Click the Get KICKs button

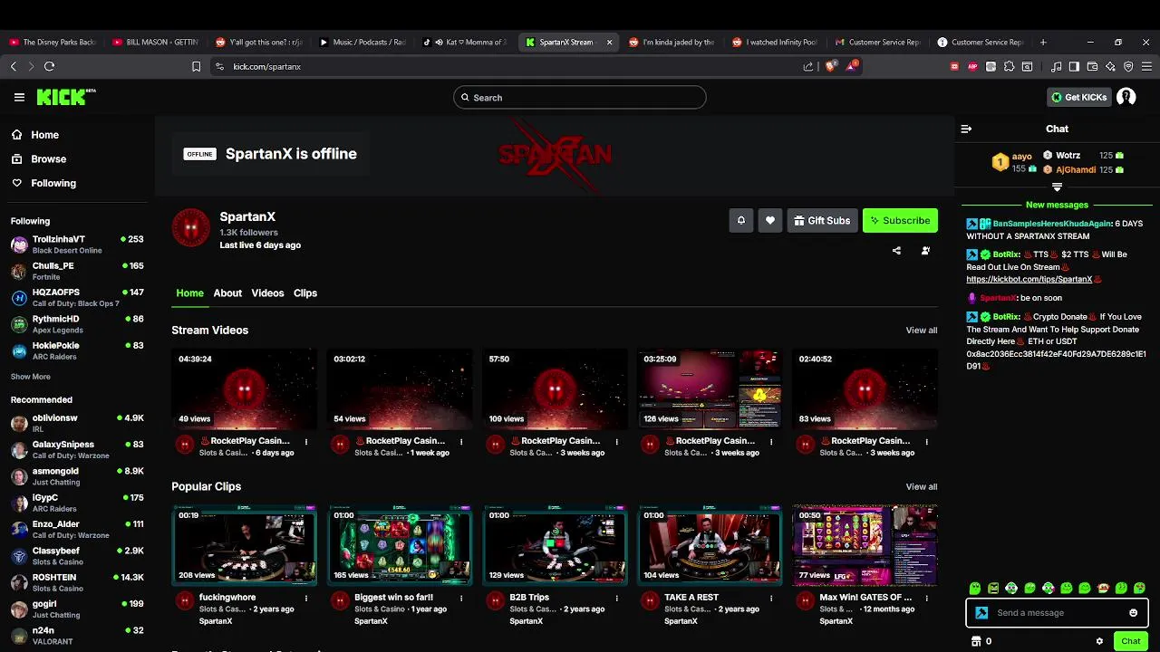point(1078,97)
